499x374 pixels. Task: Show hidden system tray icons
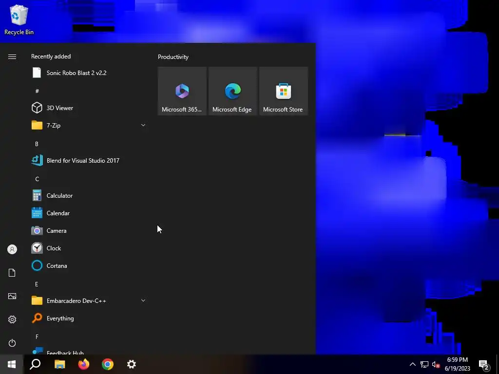tap(412, 364)
